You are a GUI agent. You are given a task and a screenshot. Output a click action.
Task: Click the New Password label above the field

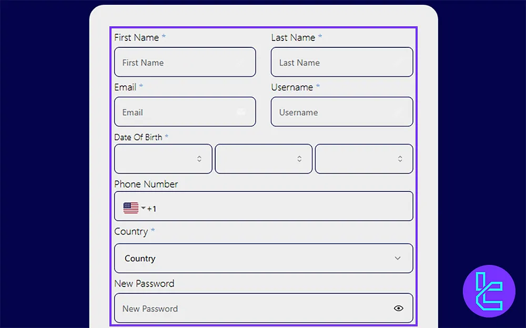pyautogui.click(x=144, y=283)
